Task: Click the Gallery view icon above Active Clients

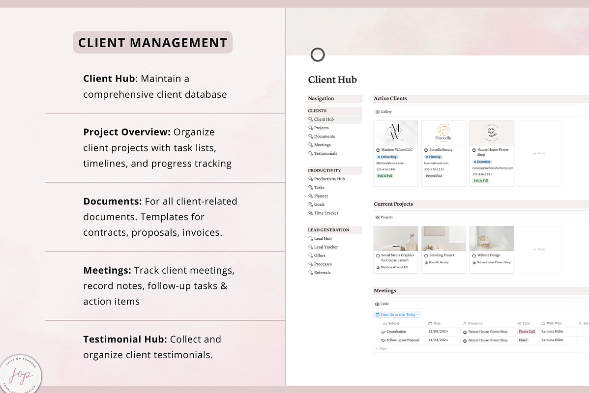Action: pos(377,112)
